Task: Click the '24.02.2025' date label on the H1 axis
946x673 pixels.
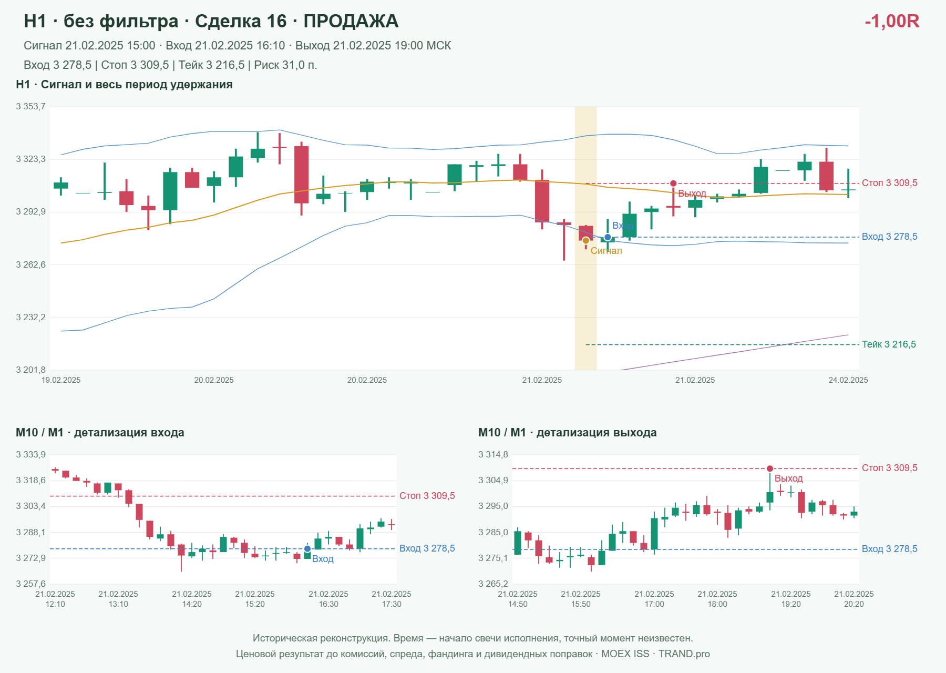Action: click(848, 380)
